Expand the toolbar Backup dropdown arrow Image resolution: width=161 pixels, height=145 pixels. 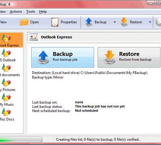(115, 22)
